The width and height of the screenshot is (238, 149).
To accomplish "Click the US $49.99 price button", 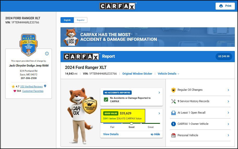I will tap(224, 56).
